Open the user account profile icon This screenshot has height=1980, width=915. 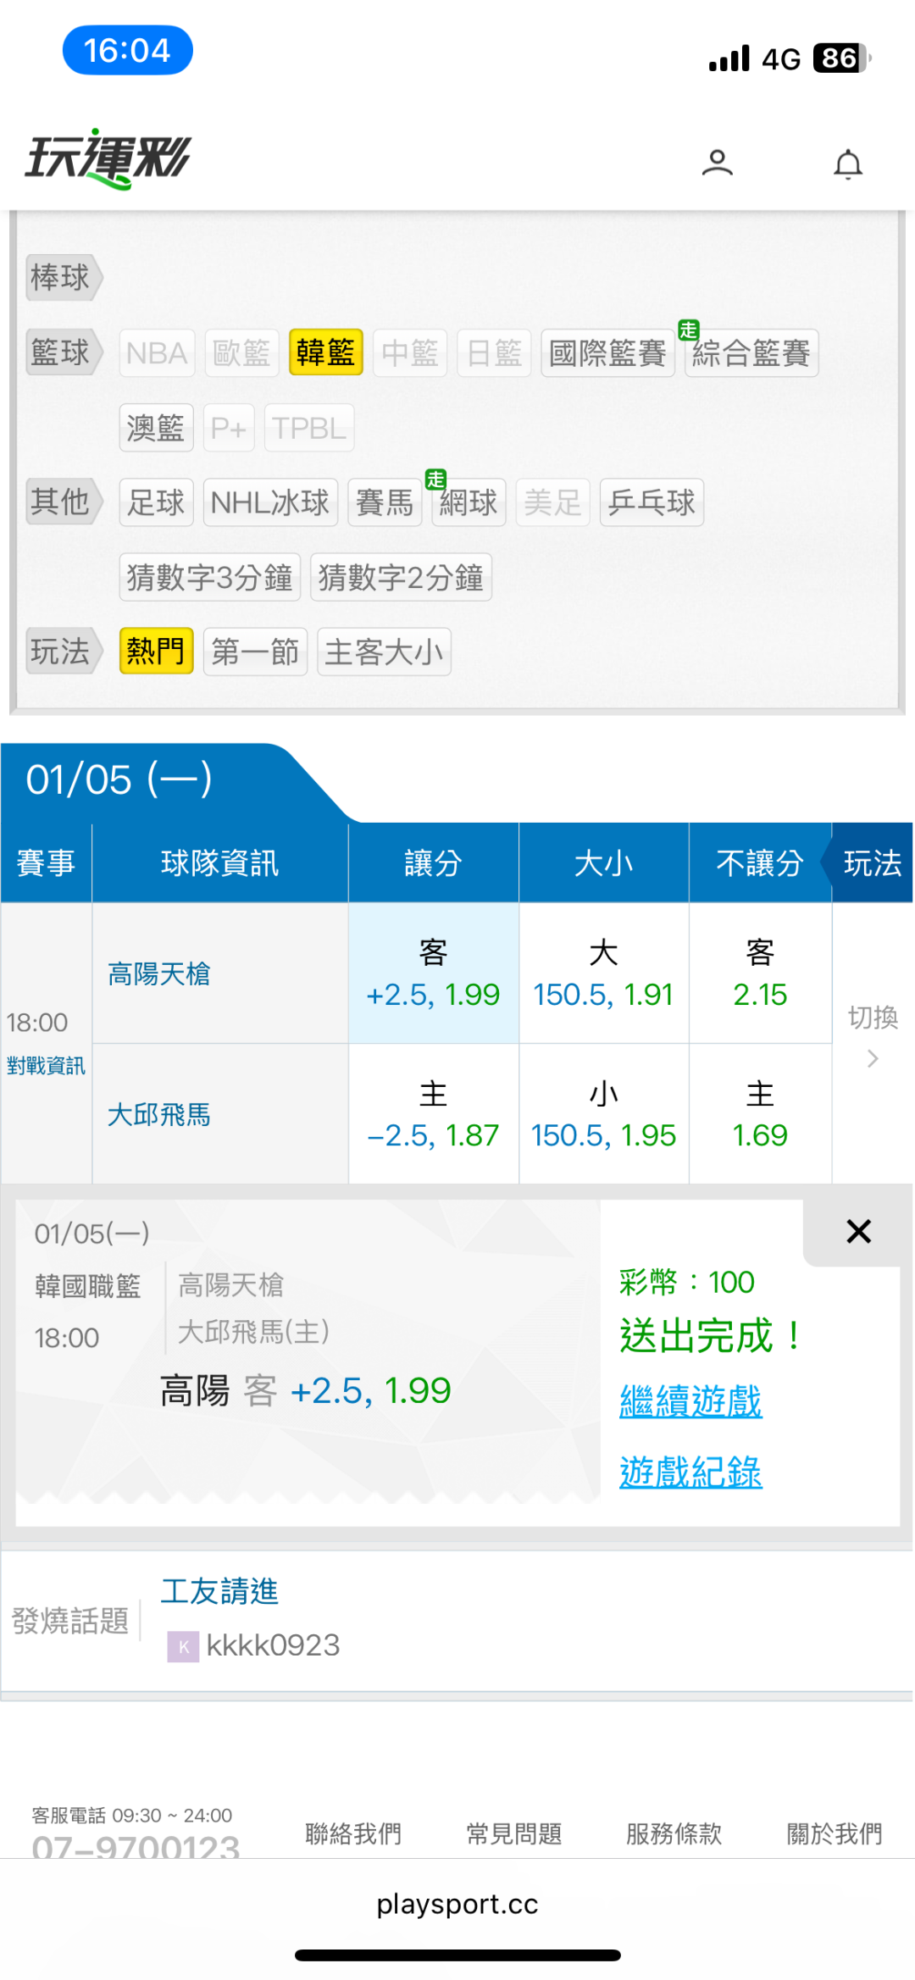pos(717,163)
